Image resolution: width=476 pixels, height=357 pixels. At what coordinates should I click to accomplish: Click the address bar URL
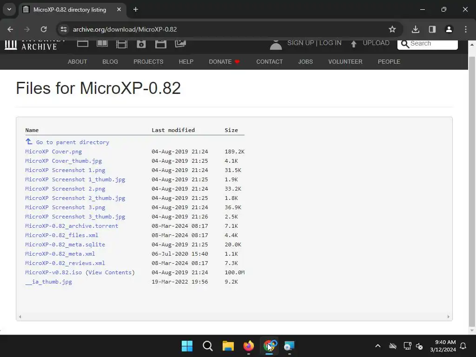pos(125,29)
